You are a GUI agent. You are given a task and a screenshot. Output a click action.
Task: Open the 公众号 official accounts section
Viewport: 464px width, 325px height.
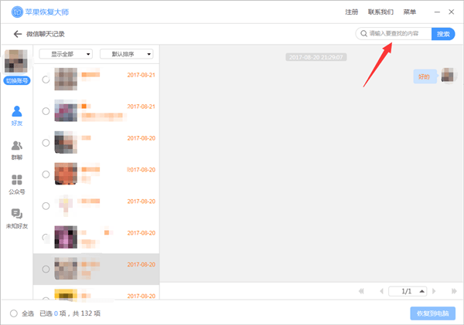pyautogui.click(x=17, y=184)
